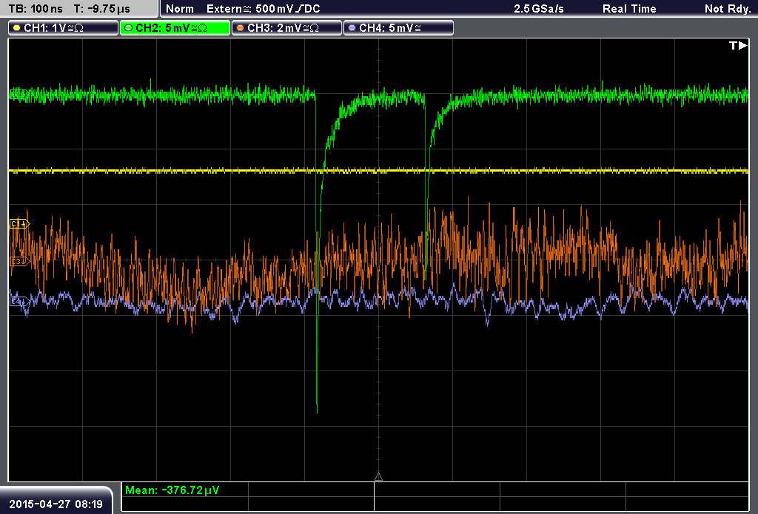Click the Real Time acquisition mode label
This screenshot has height=514, width=758.
629,9
